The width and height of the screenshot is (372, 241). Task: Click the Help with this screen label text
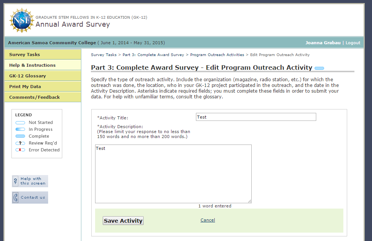(33, 181)
